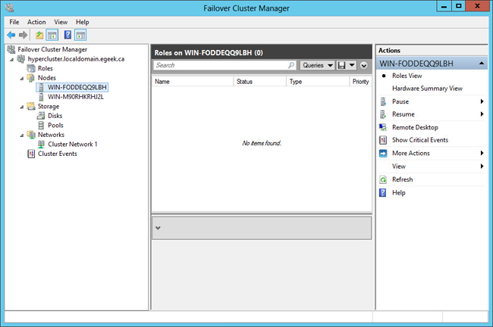Toggle the Show/Hide Action Pane toolbar icon
The width and height of the screenshot is (493, 327).
click(x=80, y=35)
